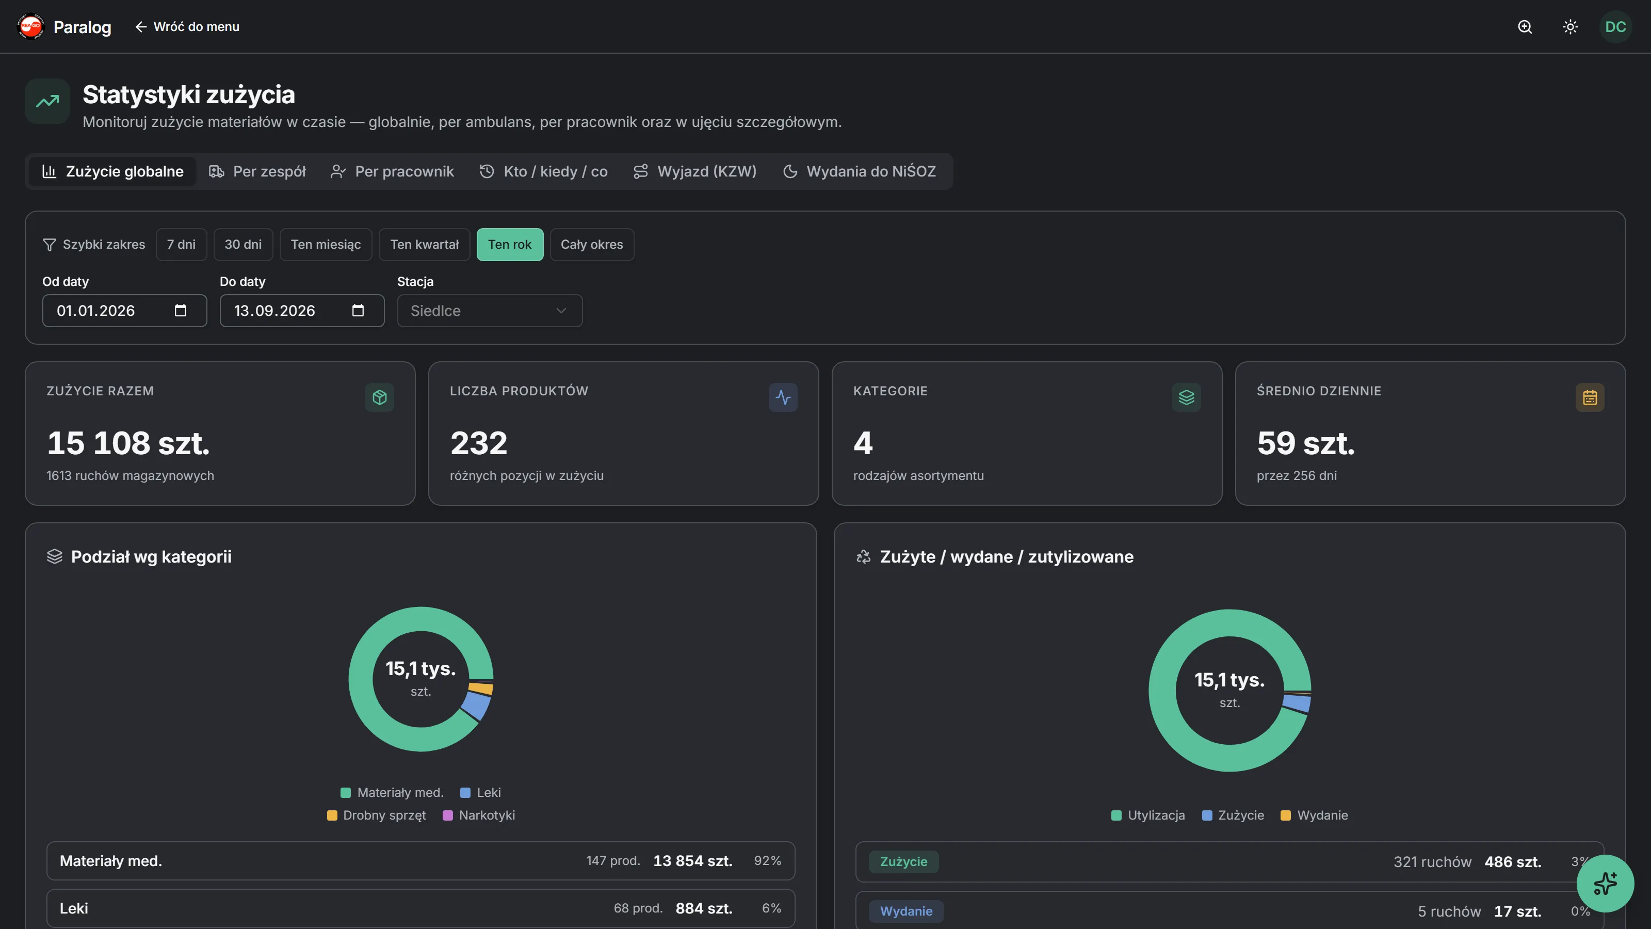Click the layers icon on Kategorie card

click(1186, 397)
